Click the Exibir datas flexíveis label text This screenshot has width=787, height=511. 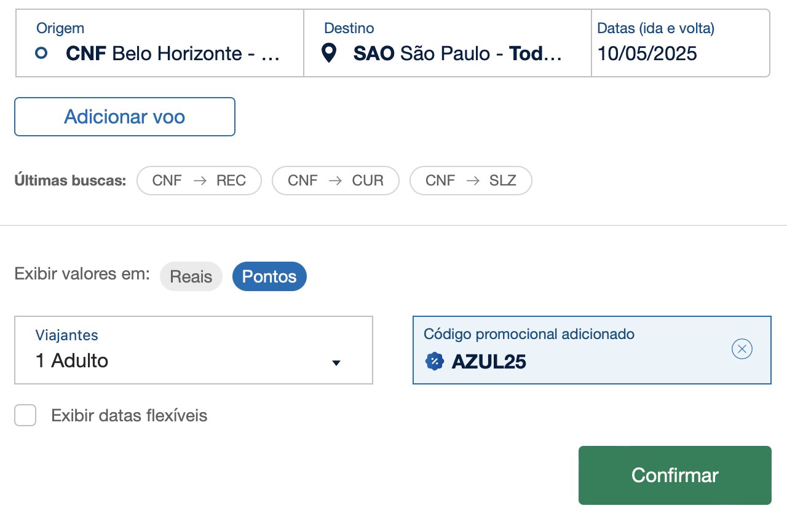point(129,416)
